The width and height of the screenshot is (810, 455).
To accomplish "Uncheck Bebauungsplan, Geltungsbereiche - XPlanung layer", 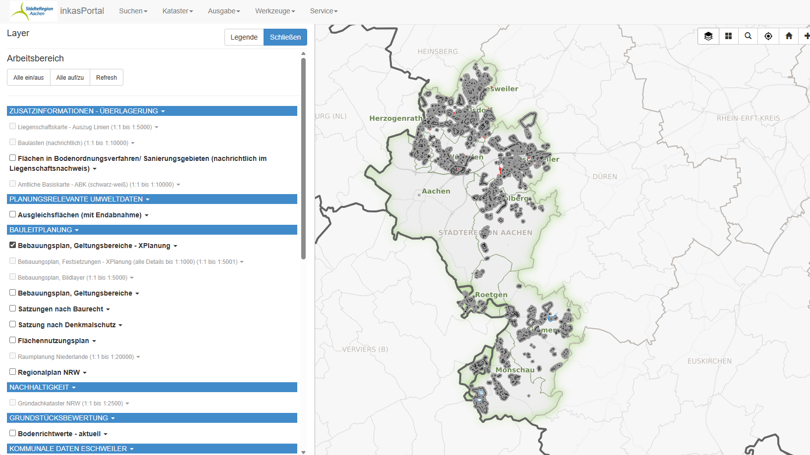I will point(13,245).
